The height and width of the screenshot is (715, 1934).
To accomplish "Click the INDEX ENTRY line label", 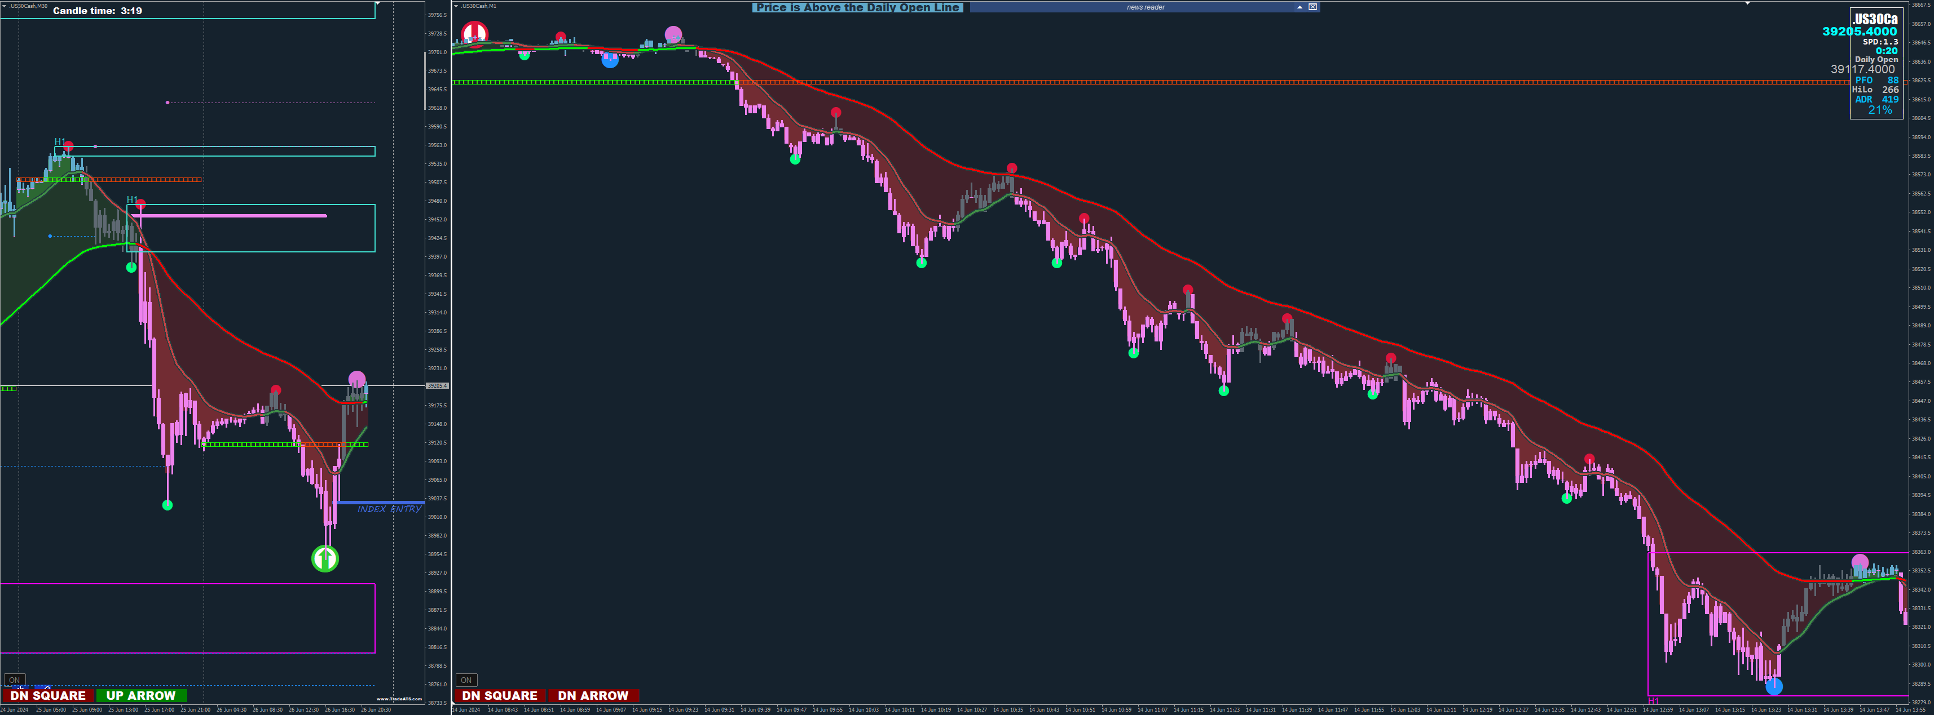I will [x=389, y=509].
